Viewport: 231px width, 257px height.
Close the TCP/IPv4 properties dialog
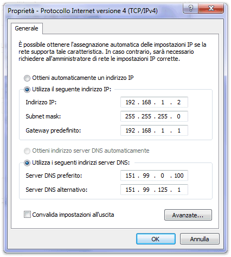[x=211, y=8]
